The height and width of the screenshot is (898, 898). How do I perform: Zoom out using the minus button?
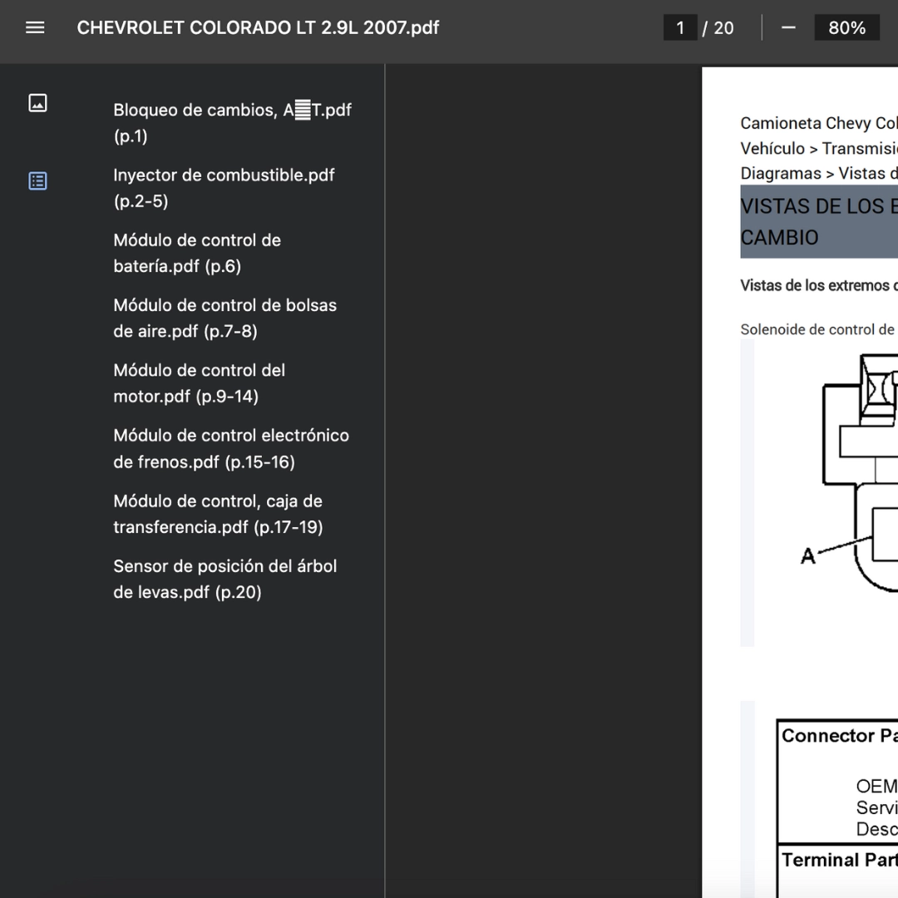click(788, 27)
